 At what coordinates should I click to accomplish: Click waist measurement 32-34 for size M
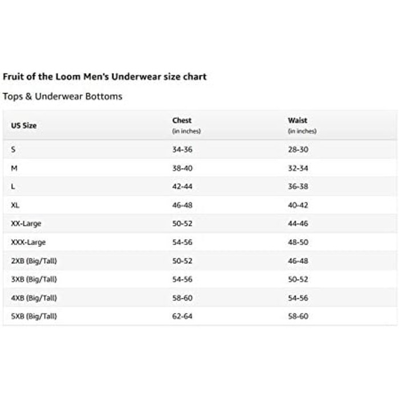pyautogui.click(x=298, y=168)
